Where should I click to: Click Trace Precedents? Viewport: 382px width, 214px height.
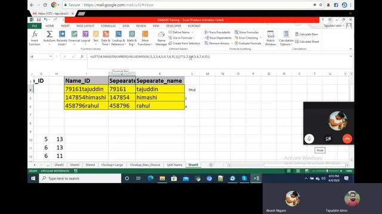(217, 32)
